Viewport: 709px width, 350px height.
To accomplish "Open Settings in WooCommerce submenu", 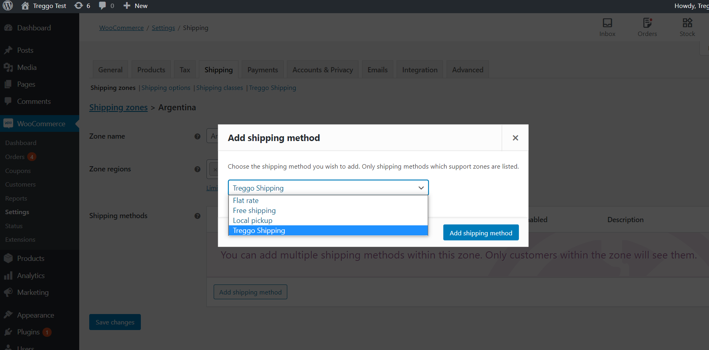I will coord(17,212).
